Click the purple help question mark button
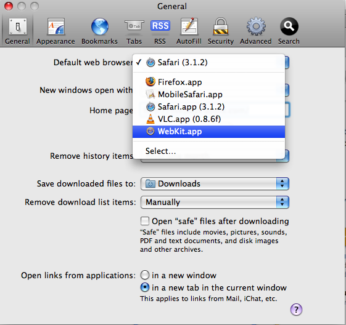 pyautogui.click(x=296, y=310)
